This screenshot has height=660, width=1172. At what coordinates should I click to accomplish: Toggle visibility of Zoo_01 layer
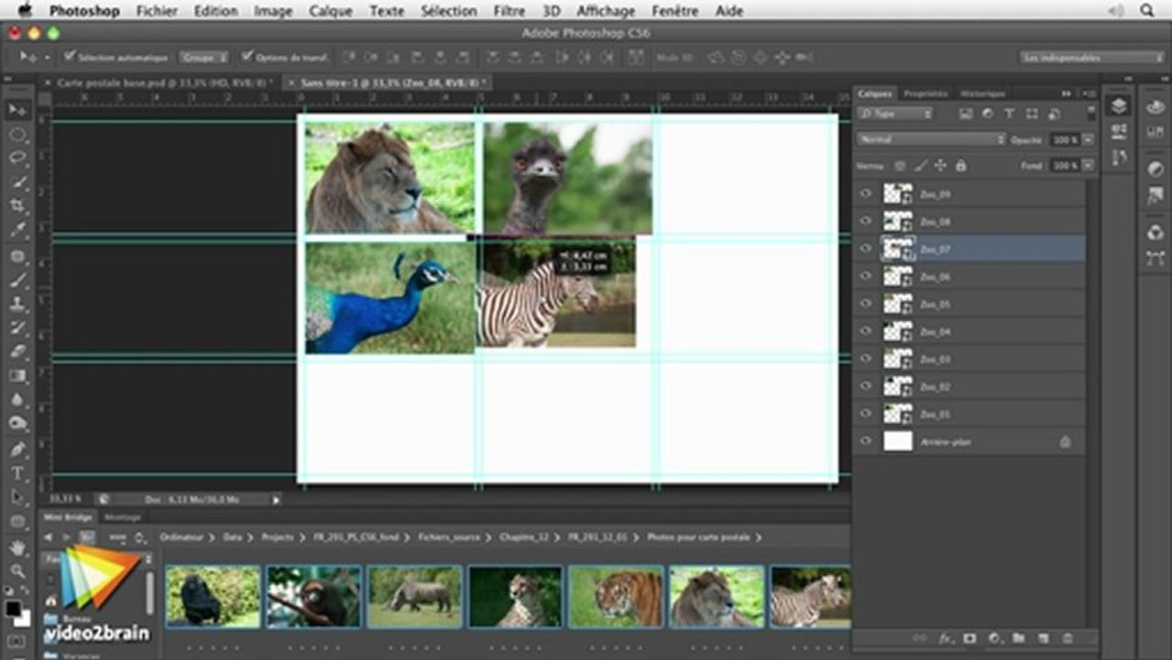[866, 413]
